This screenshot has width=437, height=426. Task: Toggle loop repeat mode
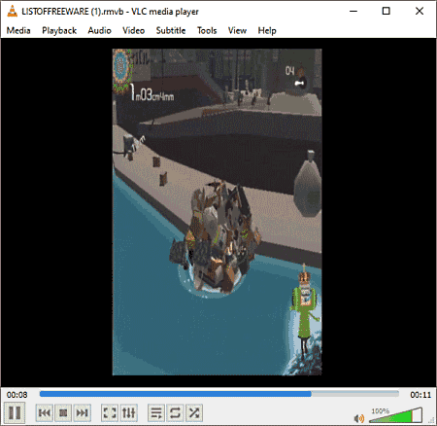point(175,412)
